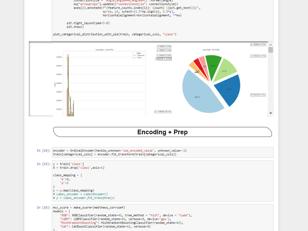Click the 'plot_categorical_distribution_with_pie' call line

tap(115, 34)
